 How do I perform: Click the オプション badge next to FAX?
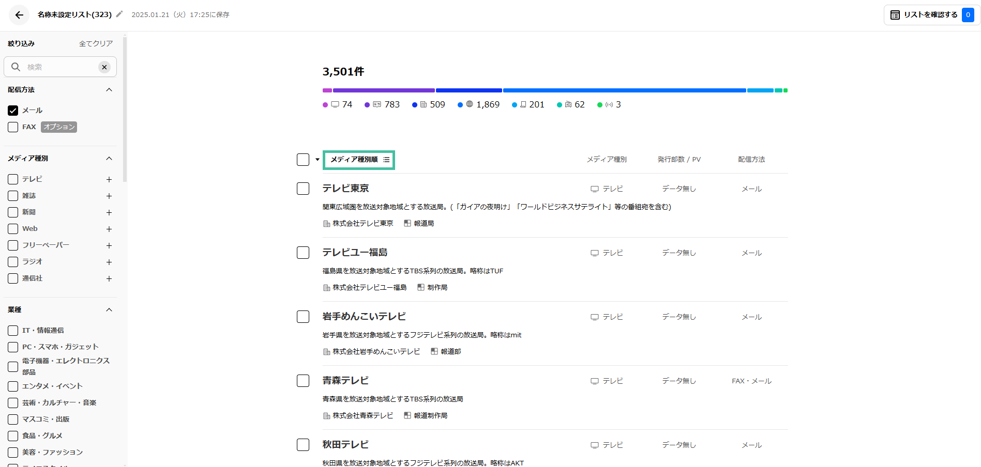[59, 127]
